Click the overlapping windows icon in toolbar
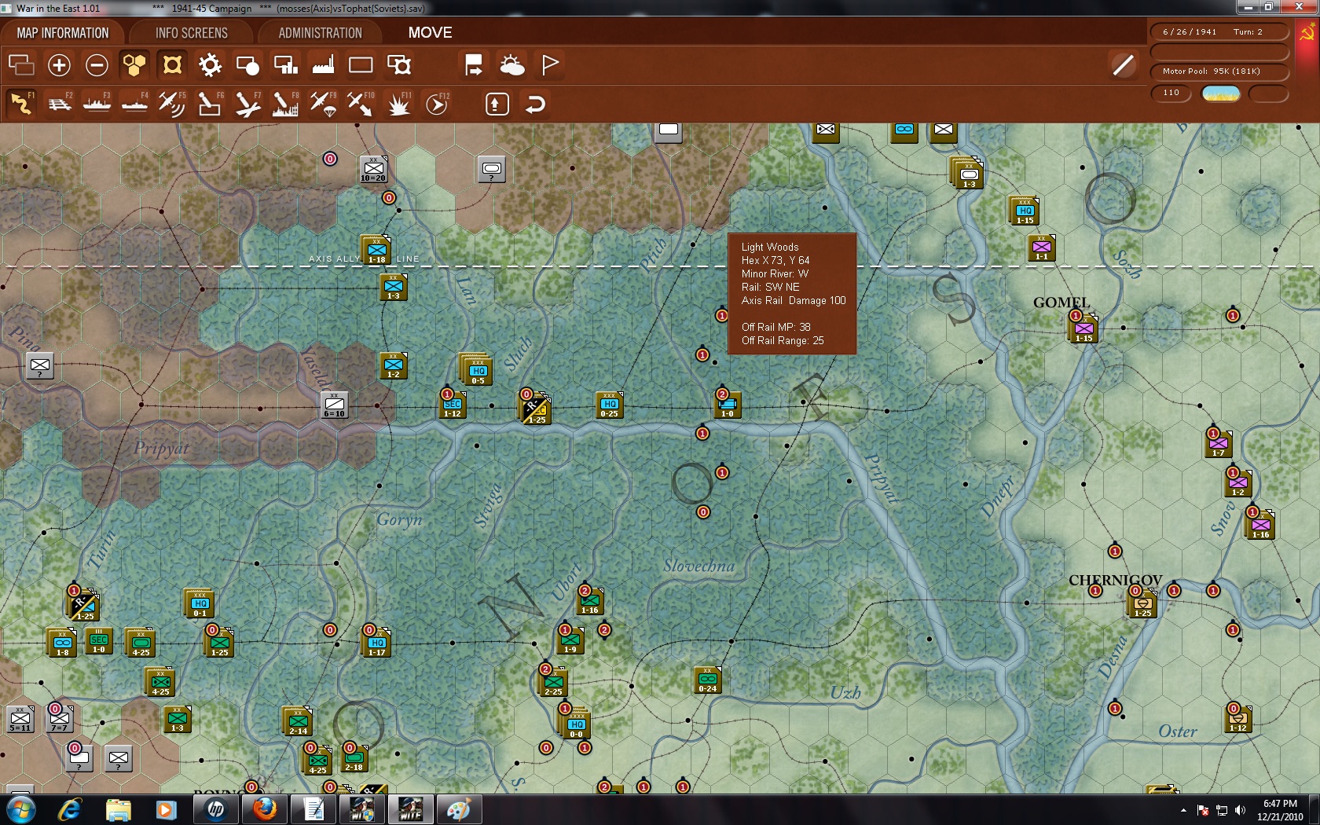1320x825 pixels. pyautogui.click(x=21, y=64)
